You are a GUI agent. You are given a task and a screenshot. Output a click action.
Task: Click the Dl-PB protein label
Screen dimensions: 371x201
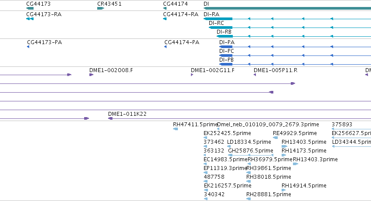(x=226, y=60)
